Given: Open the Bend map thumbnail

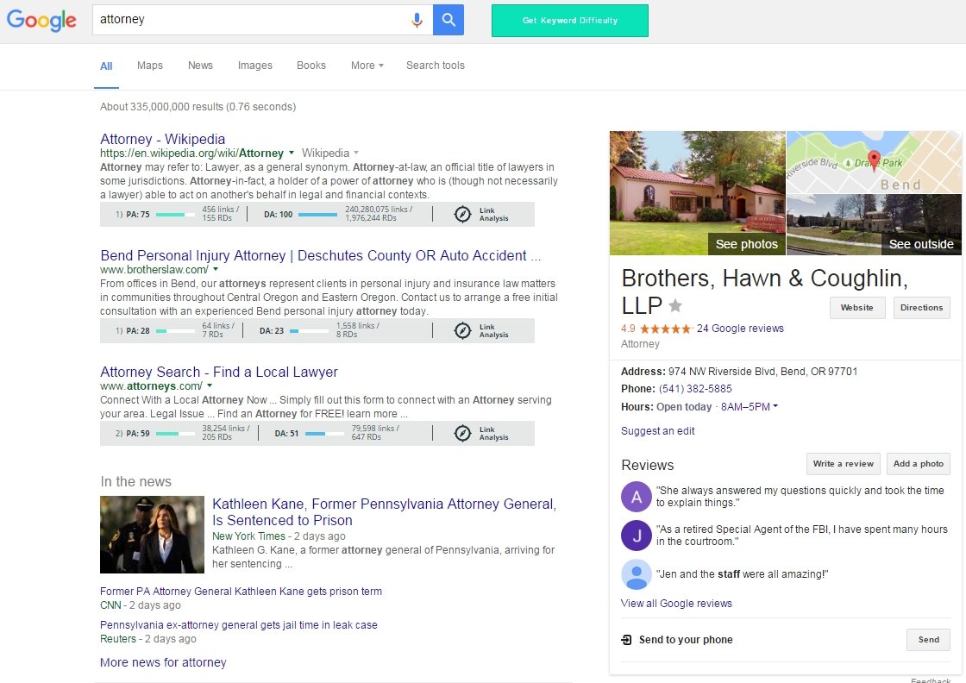Looking at the screenshot, I should click(x=874, y=163).
